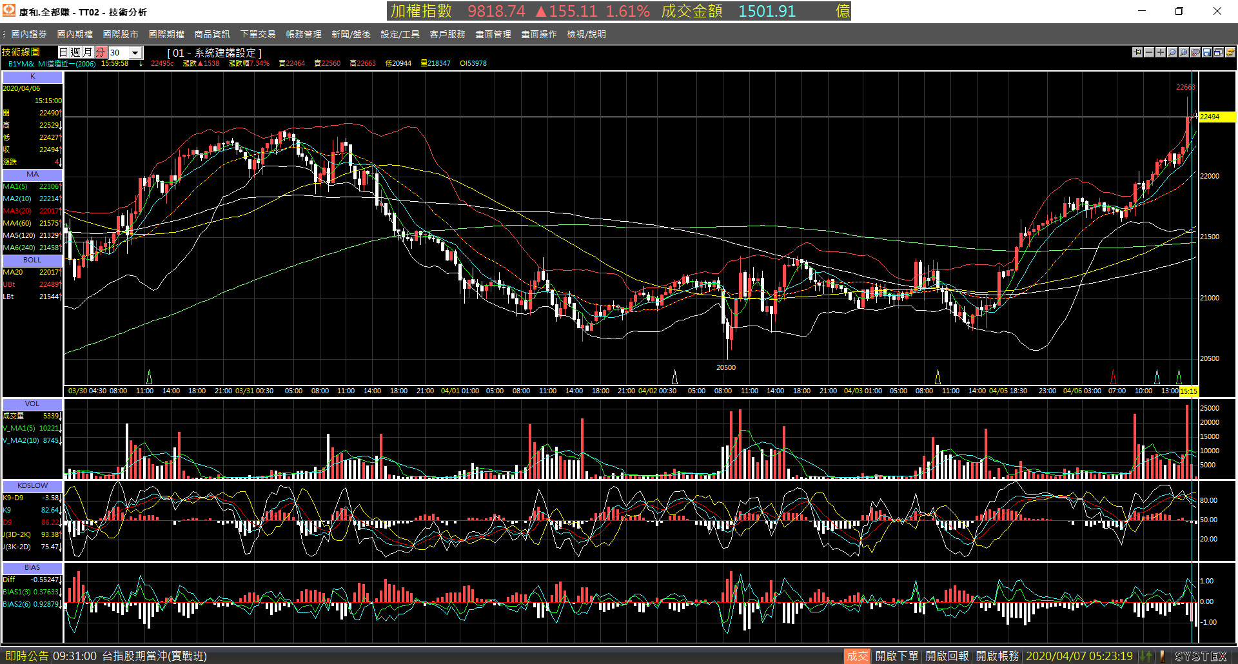Open the 畫面操作 menu

[x=539, y=34]
